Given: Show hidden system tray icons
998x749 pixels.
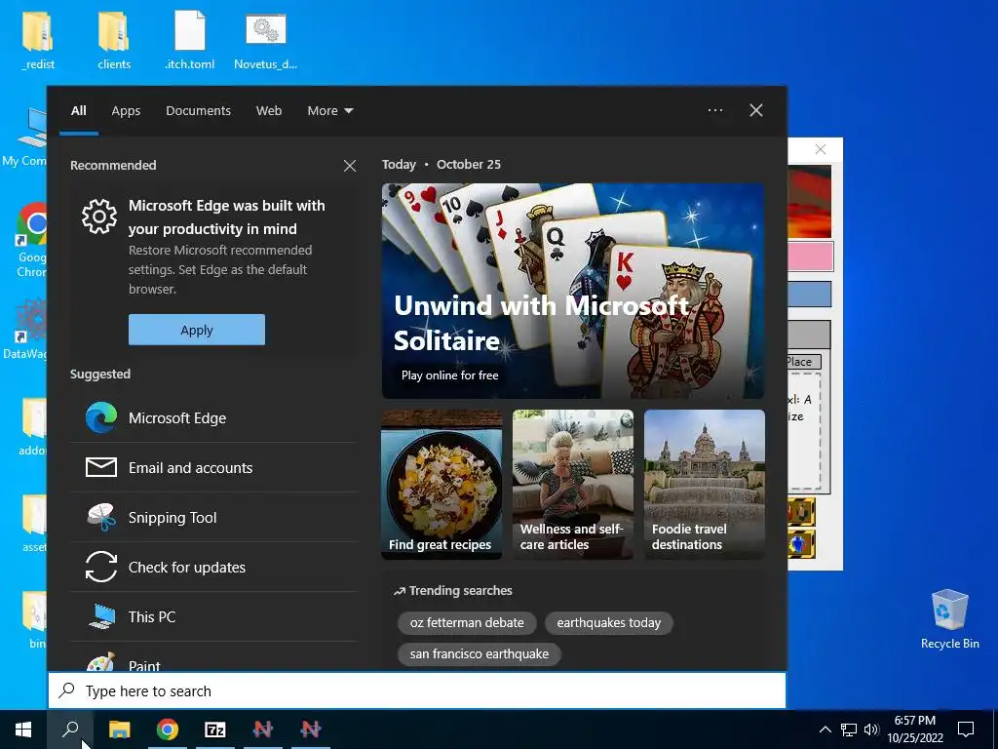Looking at the screenshot, I should coord(825,729).
